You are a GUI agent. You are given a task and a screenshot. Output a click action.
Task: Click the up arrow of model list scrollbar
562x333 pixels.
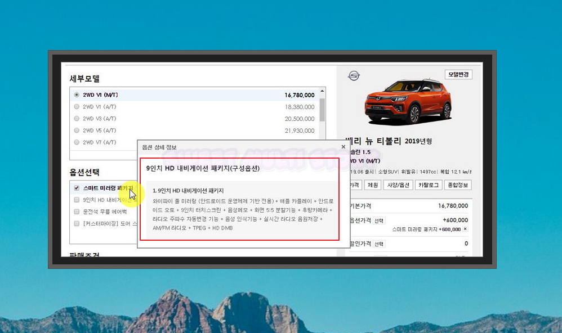click(322, 91)
